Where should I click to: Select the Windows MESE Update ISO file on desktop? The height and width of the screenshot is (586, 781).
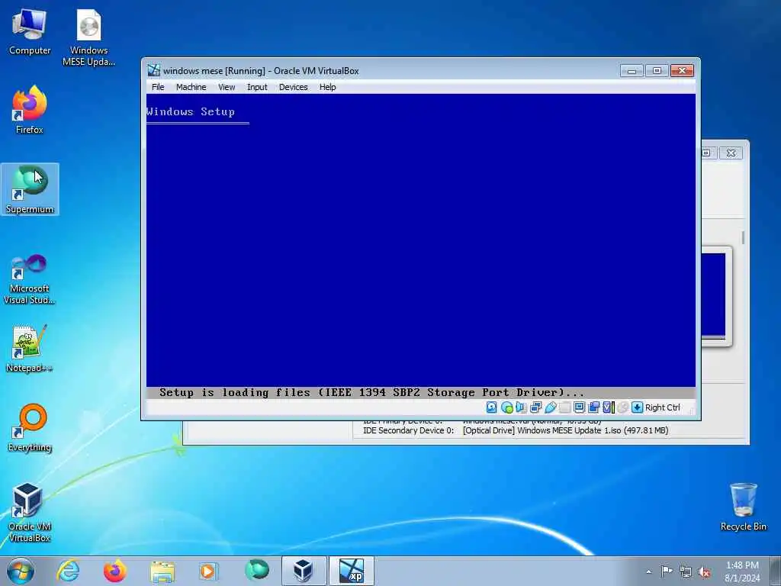click(x=88, y=38)
